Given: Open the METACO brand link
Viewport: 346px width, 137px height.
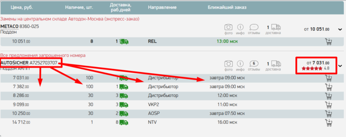Looking at the screenshot, I should (x=9, y=26).
